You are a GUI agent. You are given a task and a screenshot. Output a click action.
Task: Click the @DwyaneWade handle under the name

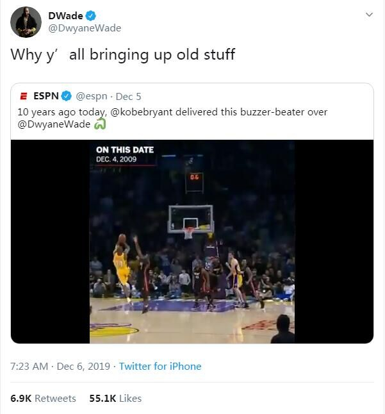point(85,28)
